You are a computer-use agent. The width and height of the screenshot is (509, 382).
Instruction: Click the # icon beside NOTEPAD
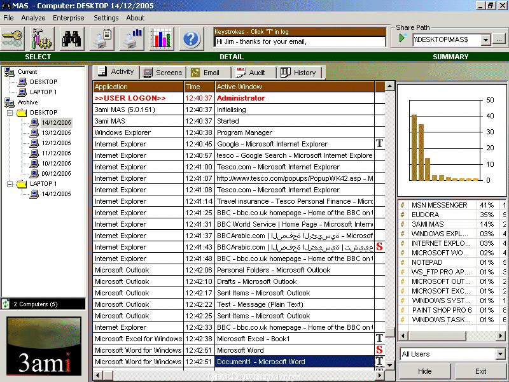(403, 262)
